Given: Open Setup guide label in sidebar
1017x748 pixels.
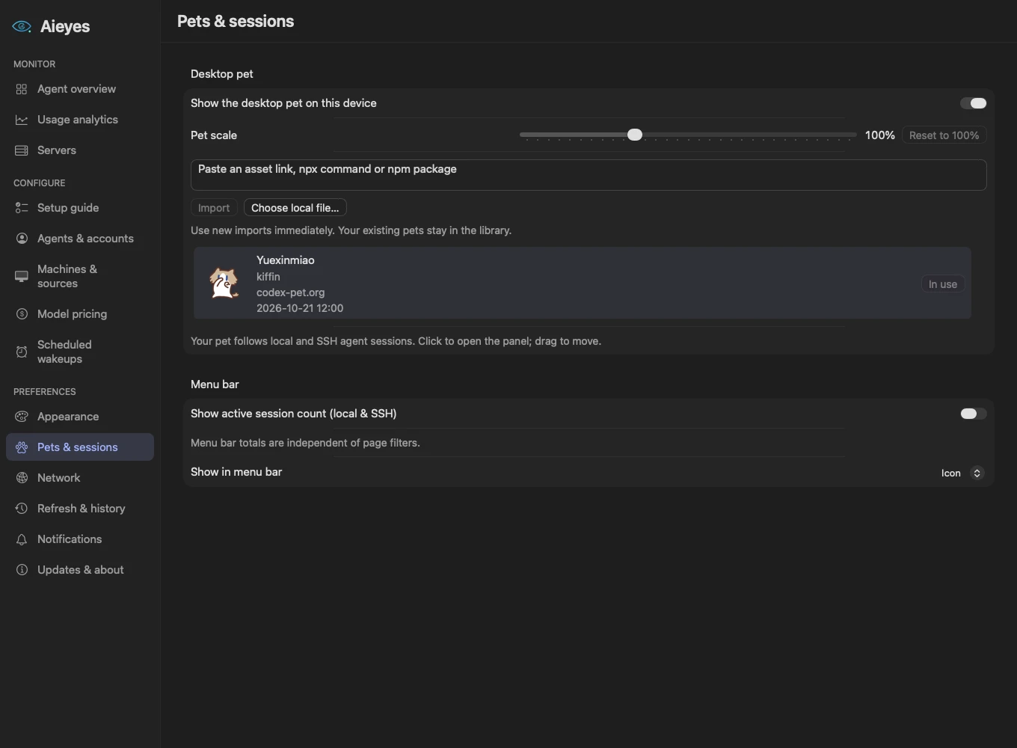Looking at the screenshot, I should 68,208.
